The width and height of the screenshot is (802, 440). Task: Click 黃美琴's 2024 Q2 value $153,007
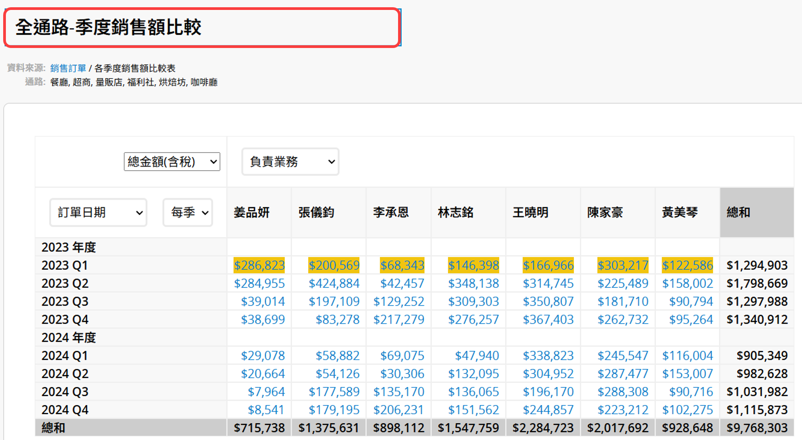click(687, 374)
